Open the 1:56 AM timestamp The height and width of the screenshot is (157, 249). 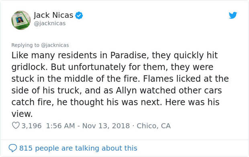[60, 126]
